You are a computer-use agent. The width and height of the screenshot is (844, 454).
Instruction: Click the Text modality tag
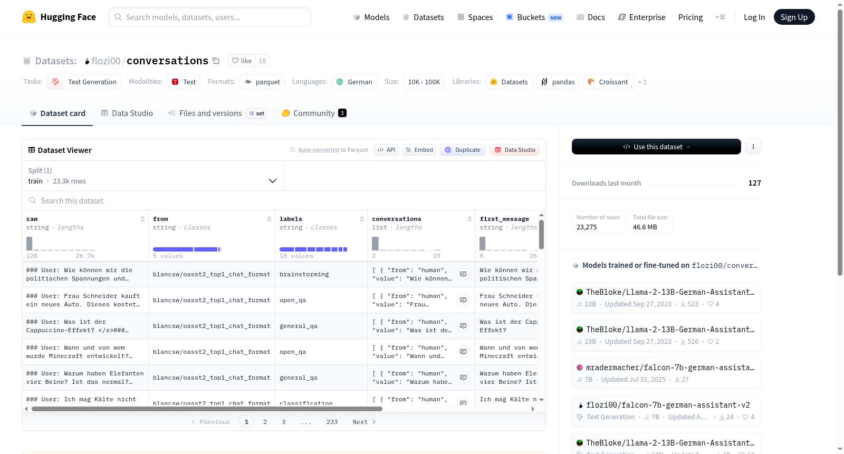(x=184, y=82)
